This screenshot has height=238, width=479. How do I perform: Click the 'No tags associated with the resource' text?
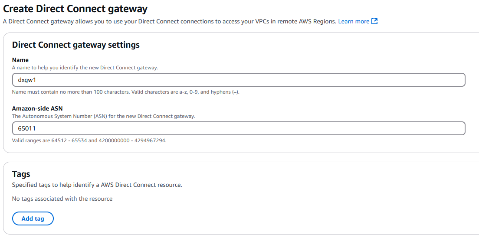pos(62,199)
